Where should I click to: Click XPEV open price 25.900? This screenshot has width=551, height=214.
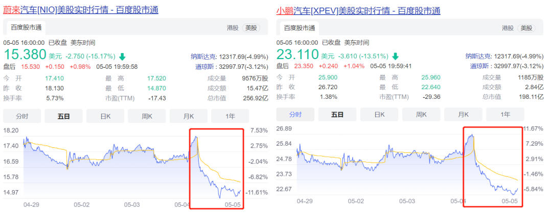(328, 77)
